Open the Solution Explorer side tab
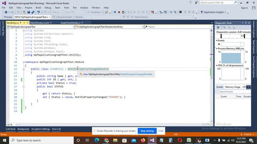Image resolution: width=257 pixels, height=144 pixels. click(254, 29)
